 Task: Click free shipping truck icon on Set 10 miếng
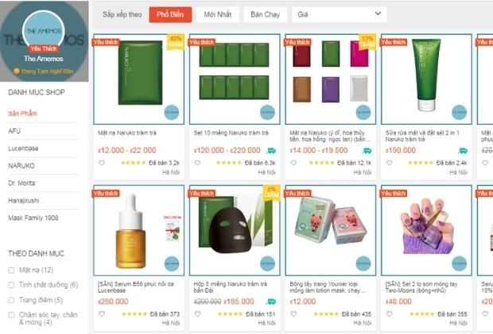[x=271, y=150]
